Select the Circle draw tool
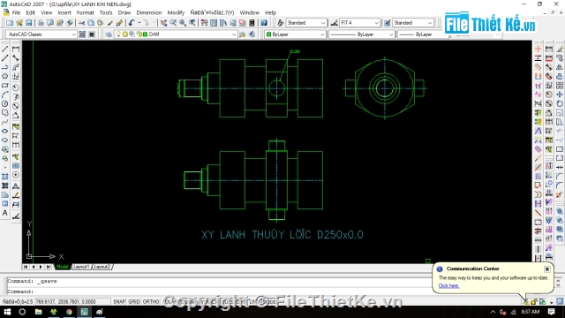Screen dimensions: 565x318 pos(5,103)
